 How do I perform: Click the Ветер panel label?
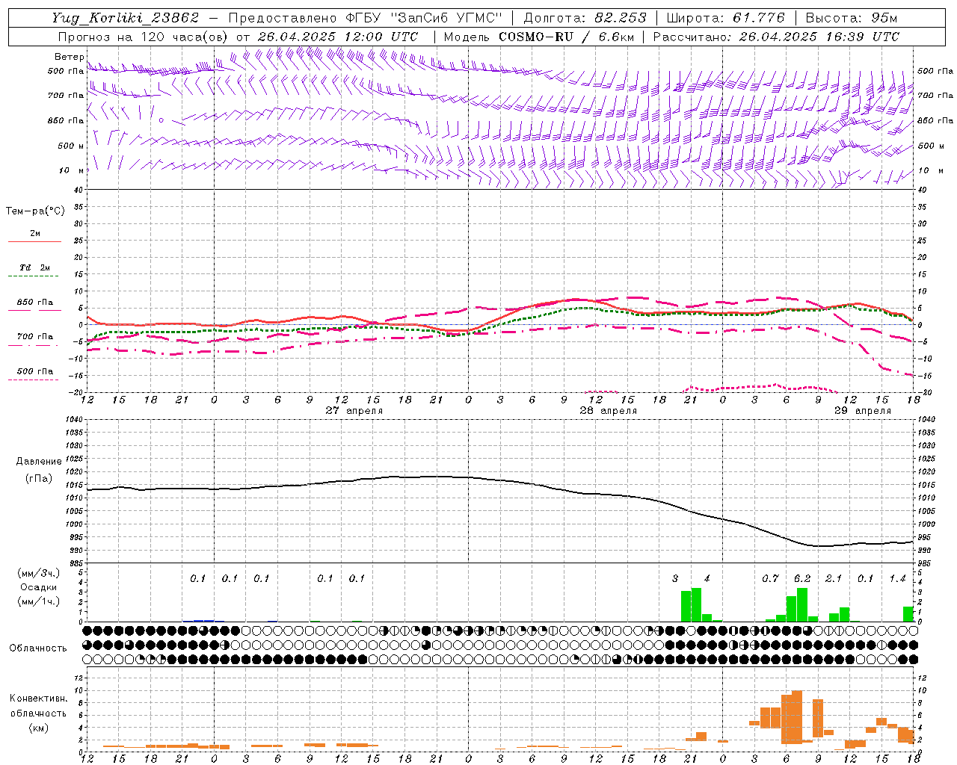(69, 57)
